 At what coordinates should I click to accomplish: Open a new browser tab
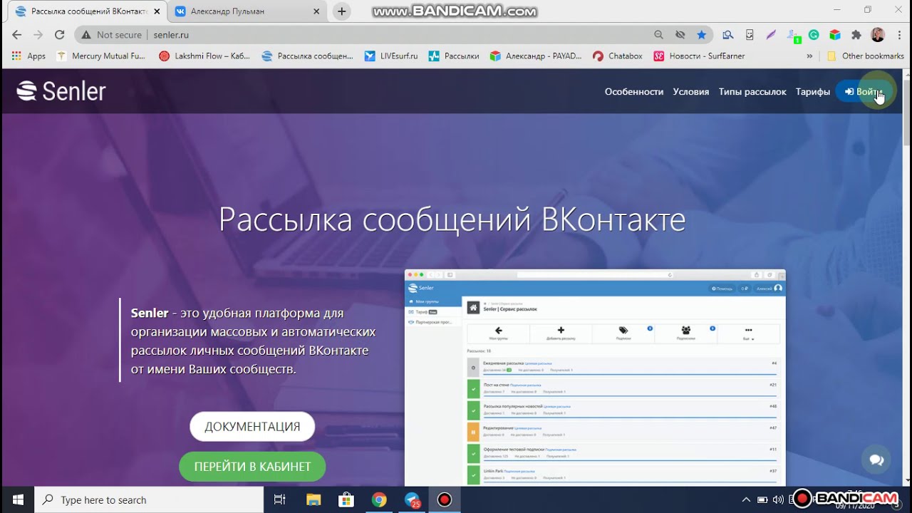click(x=342, y=11)
